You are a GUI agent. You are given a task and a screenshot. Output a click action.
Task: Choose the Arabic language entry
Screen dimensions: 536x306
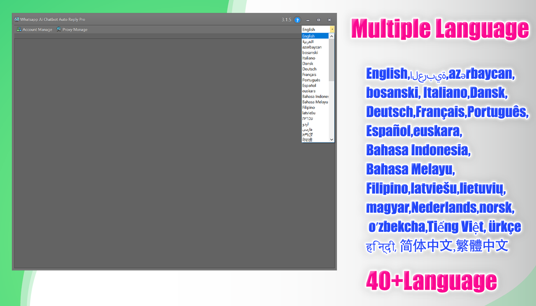click(x=315, y=42)
